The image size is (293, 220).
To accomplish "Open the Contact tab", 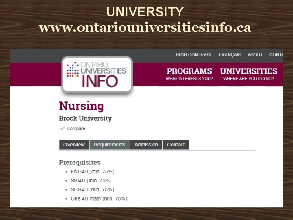I will (x=176, y=145).
